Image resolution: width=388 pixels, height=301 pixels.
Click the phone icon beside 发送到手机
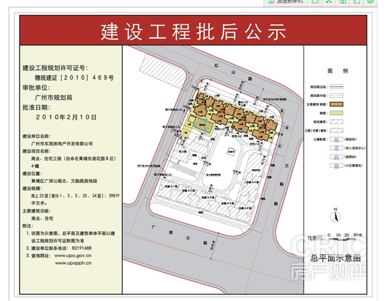pos(271,1)
